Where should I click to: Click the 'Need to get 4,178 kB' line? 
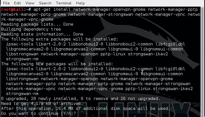[42, 104]
